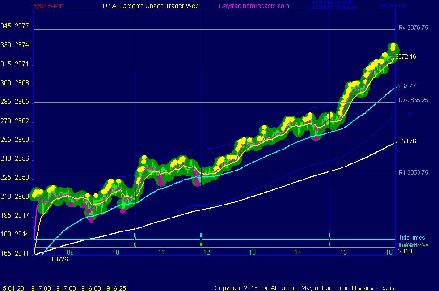Click the 12 hour label
439x291 pixels.
click(207, 252)
